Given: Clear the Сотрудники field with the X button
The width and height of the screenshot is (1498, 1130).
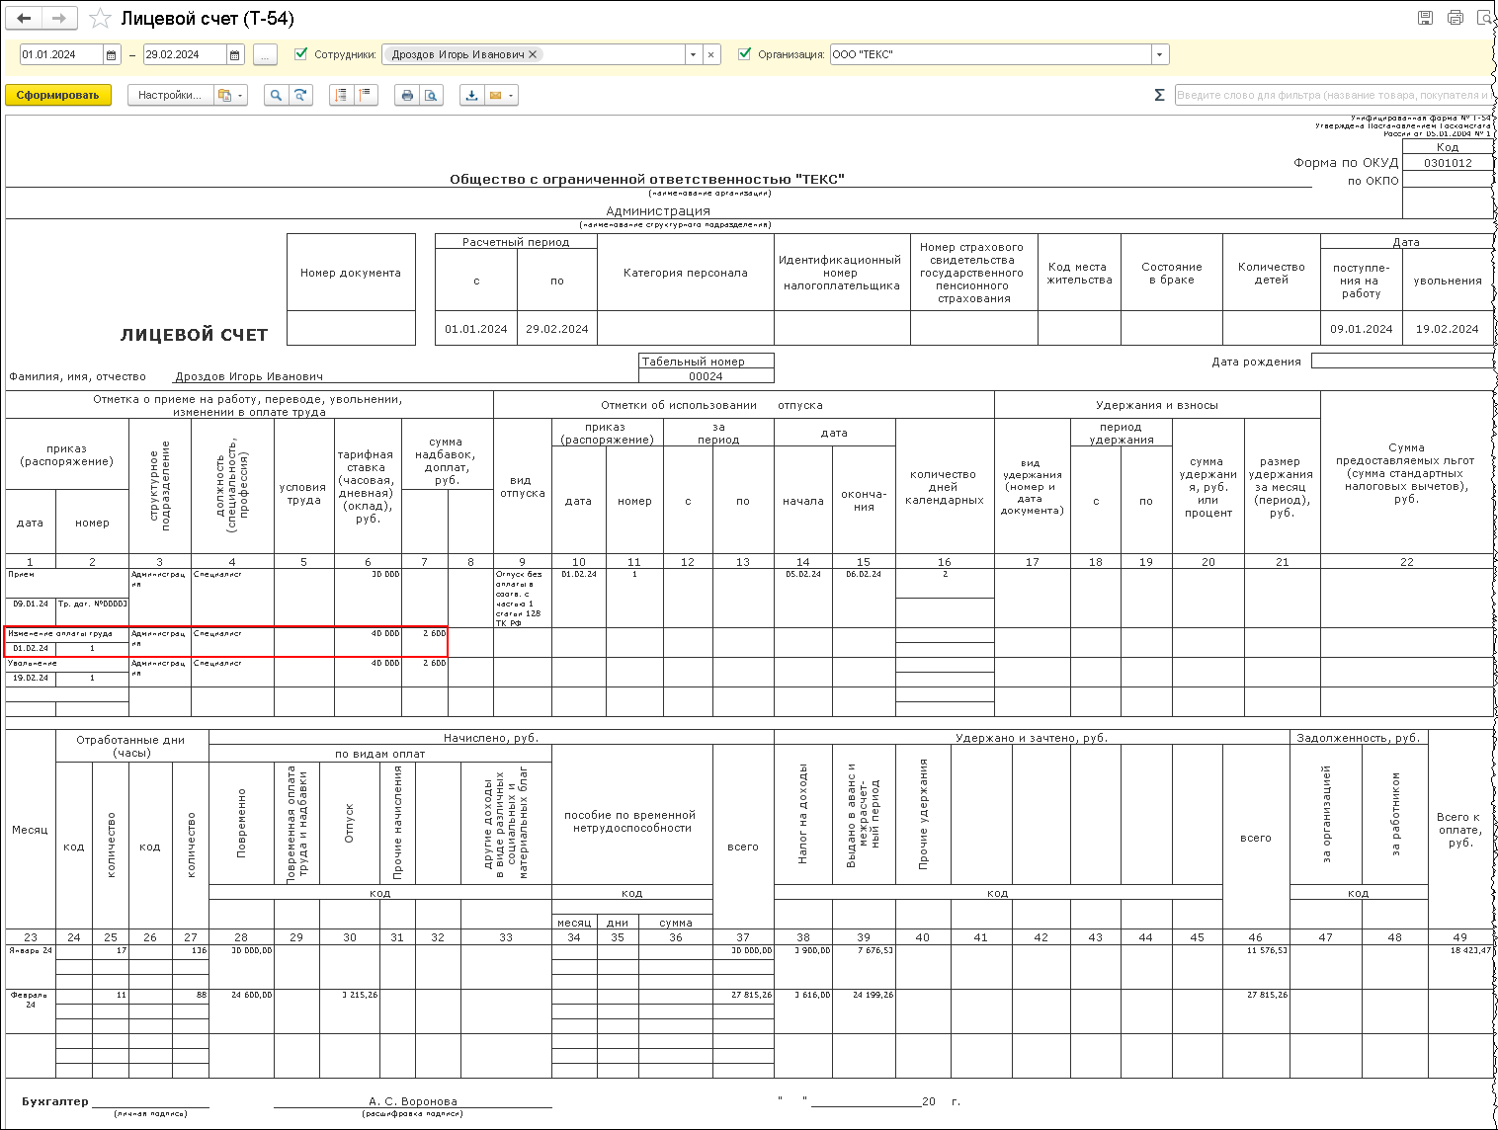Looking at the screenshot, I should click(710, 55).
